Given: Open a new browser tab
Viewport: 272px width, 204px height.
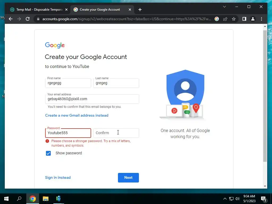Looking at the screenshot, I should (x=140, y=10).
